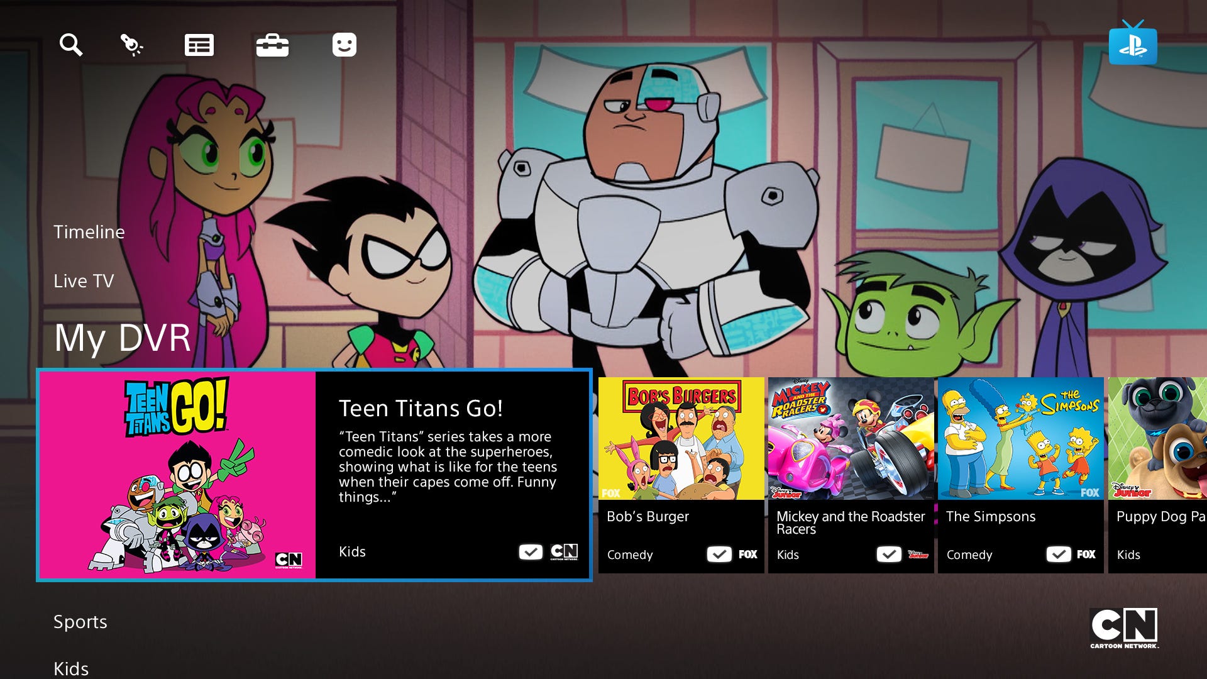Click the Cartoon Network logo in the bottom corner
1207x679 pixels.
pos(1124,628)
